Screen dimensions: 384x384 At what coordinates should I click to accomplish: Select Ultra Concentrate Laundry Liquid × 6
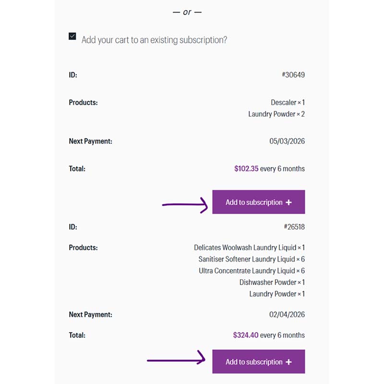252,271
